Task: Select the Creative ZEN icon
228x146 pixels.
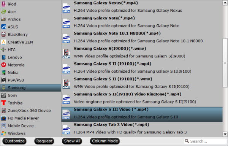Action: (x=3, y=42)
